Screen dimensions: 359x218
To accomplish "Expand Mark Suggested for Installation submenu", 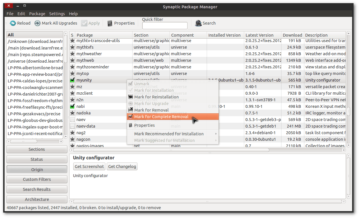I will tap(173, 140).
